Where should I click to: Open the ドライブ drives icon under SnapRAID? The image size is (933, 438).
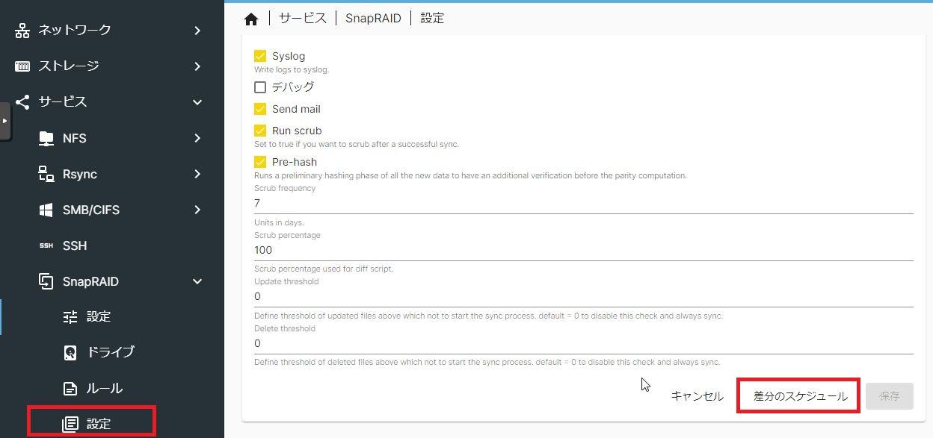point(70,352)
